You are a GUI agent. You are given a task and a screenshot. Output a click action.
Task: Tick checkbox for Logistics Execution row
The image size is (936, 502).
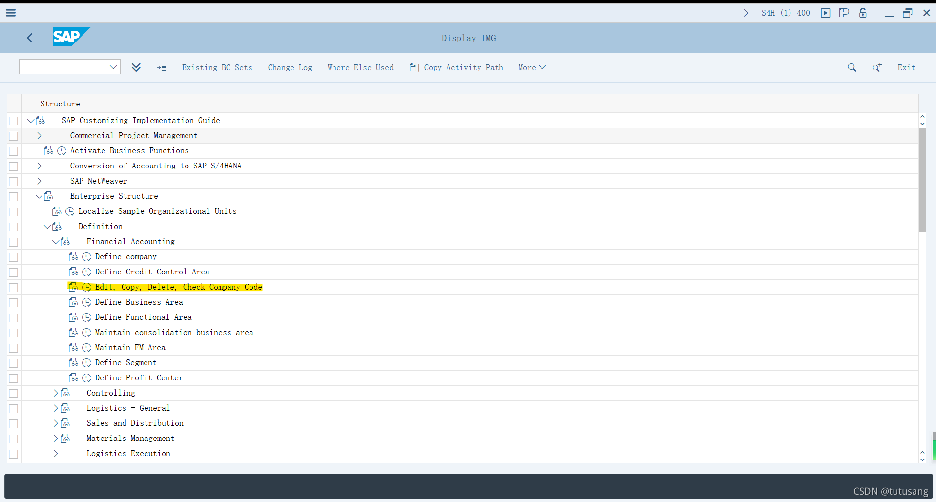click(x=14, y=454)
